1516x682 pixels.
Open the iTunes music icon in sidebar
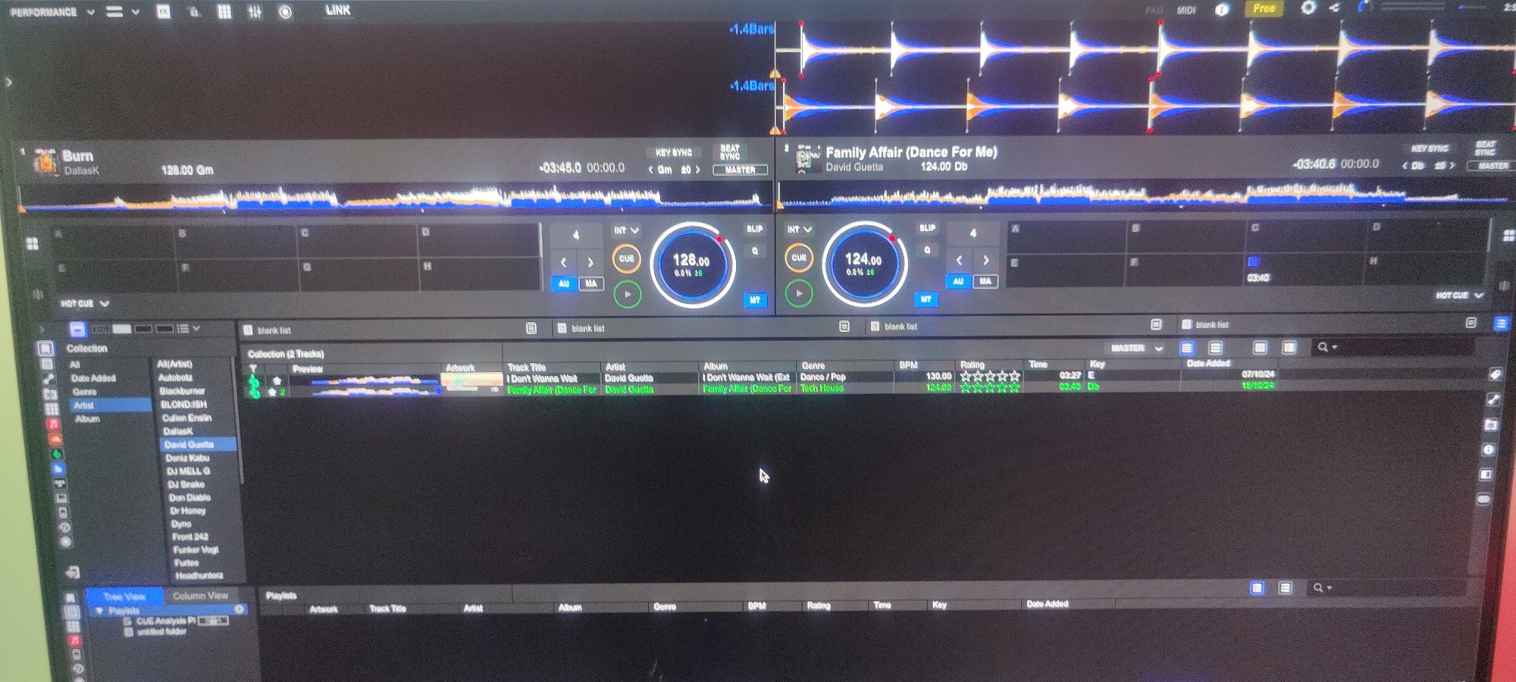tap(54, 424)
